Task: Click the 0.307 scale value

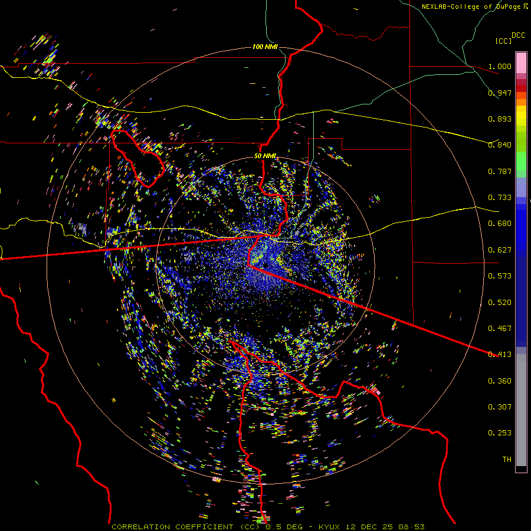Action: (500, 407)
